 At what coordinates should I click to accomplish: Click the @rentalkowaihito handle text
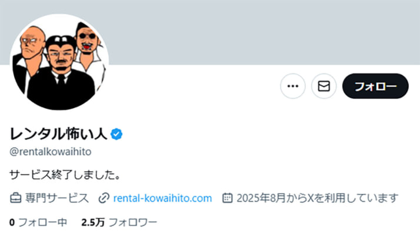pyautogui.click(x=51, y=152)
